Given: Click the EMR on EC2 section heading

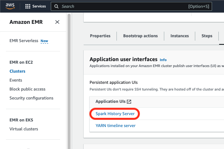Looking at the screenshot, I should (21, 62).
